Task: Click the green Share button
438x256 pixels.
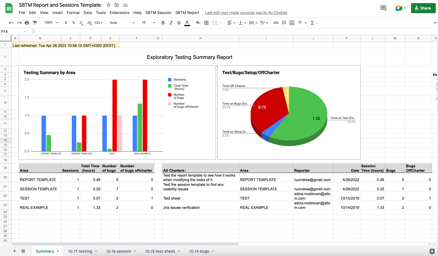Action: tap(423, 8)
